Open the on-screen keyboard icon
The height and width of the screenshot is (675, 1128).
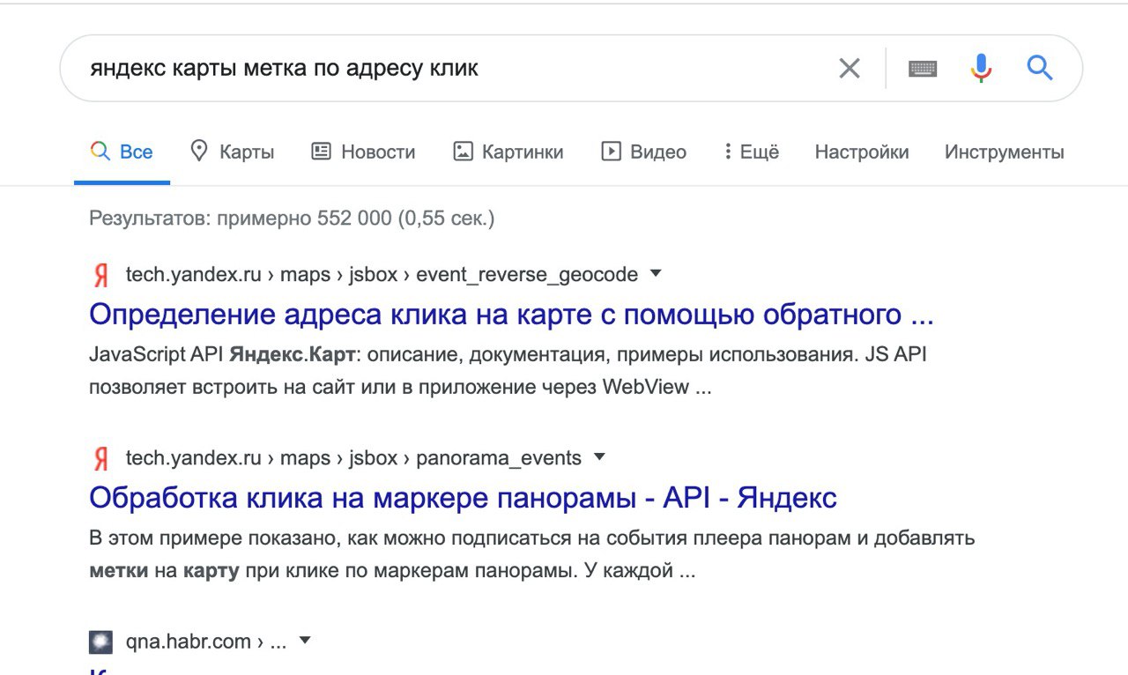(923, 68)
